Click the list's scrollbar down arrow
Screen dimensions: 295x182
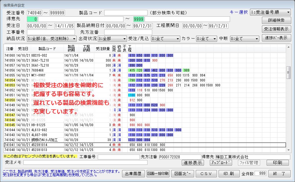pos(288,150)
